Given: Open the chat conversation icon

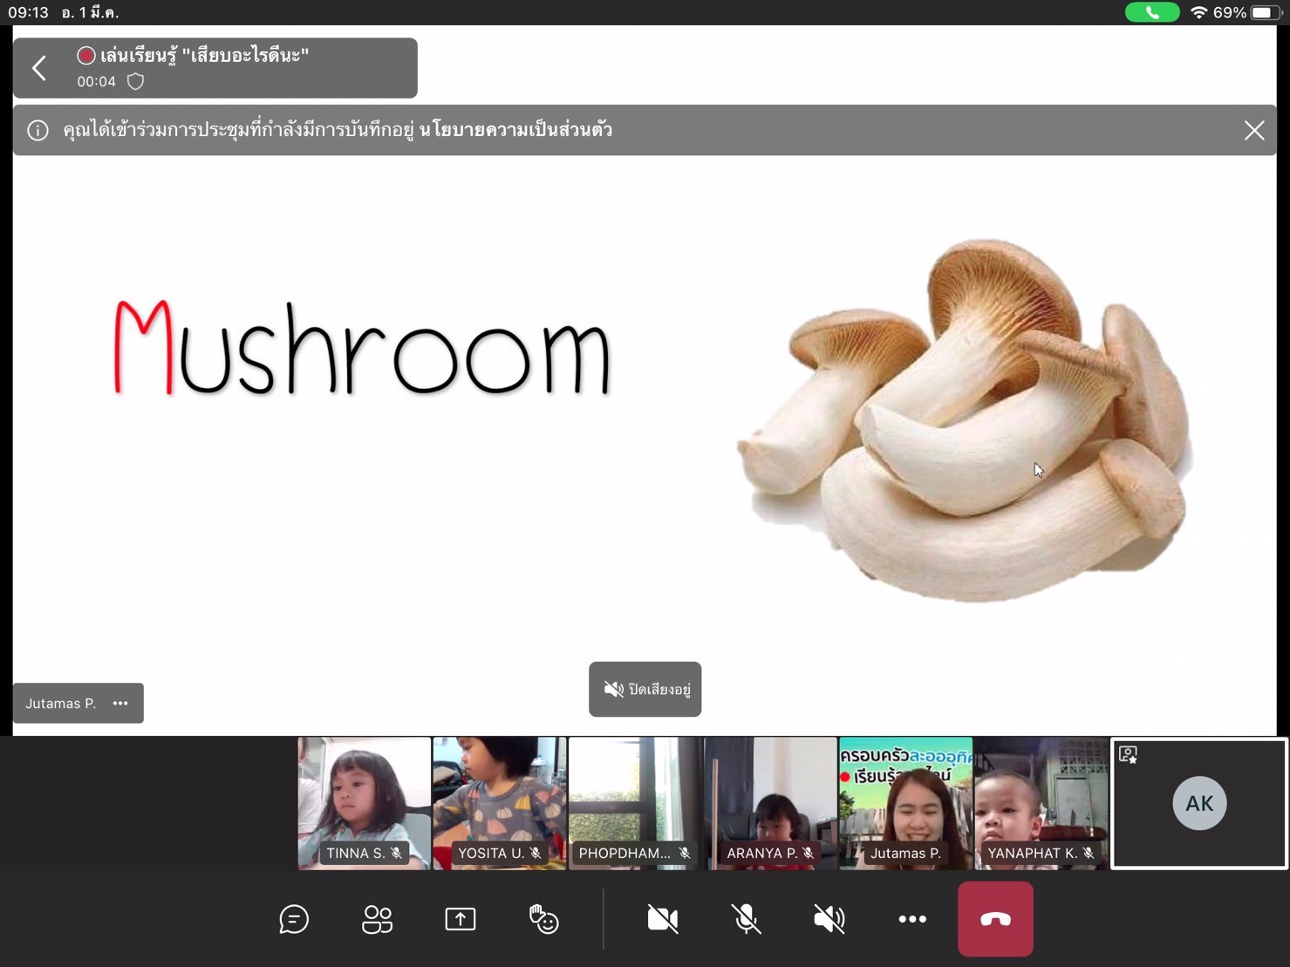Looking at the screenshot, I should pyautogui.click(x=294, y=919).
